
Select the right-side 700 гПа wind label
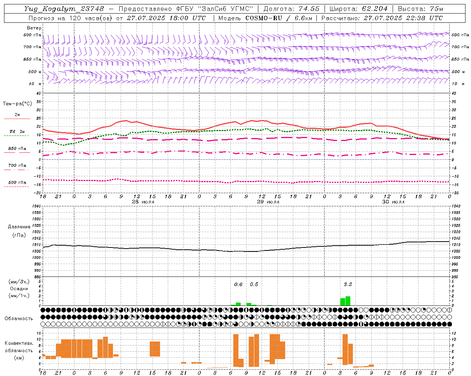coord(460,47)
